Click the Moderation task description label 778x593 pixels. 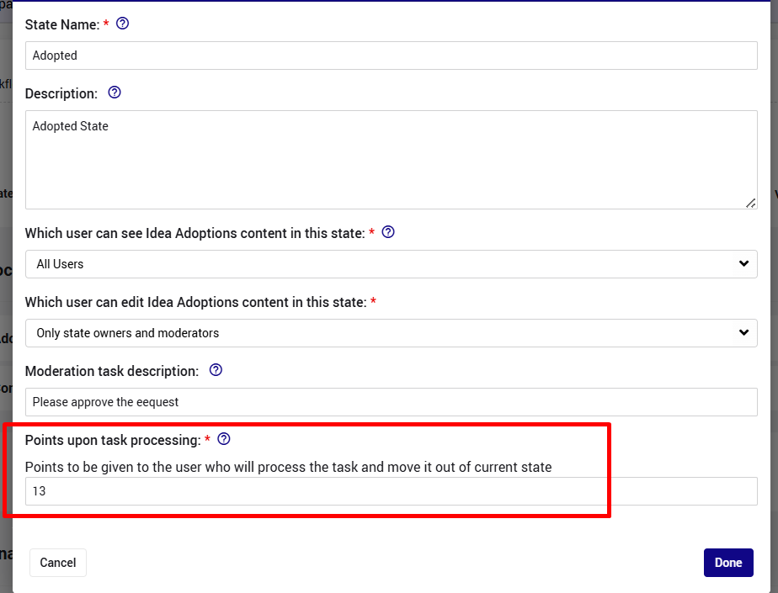pos(112,371)
